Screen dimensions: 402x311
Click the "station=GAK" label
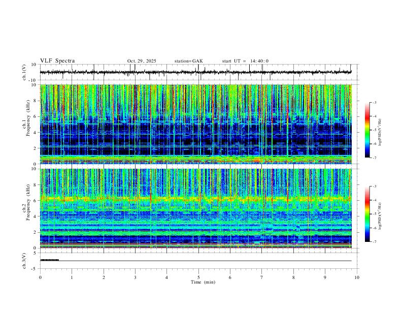pyautogui.click(x=188, y=61)
